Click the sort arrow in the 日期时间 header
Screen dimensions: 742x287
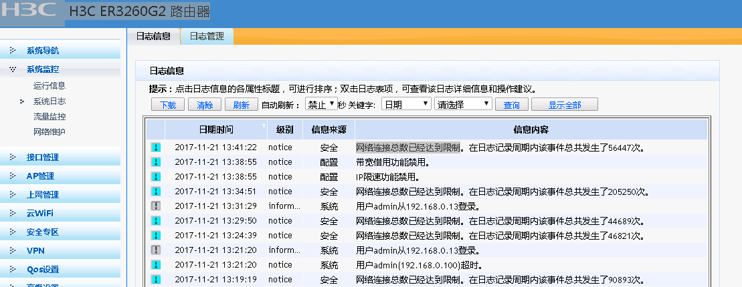coord(264,125)
